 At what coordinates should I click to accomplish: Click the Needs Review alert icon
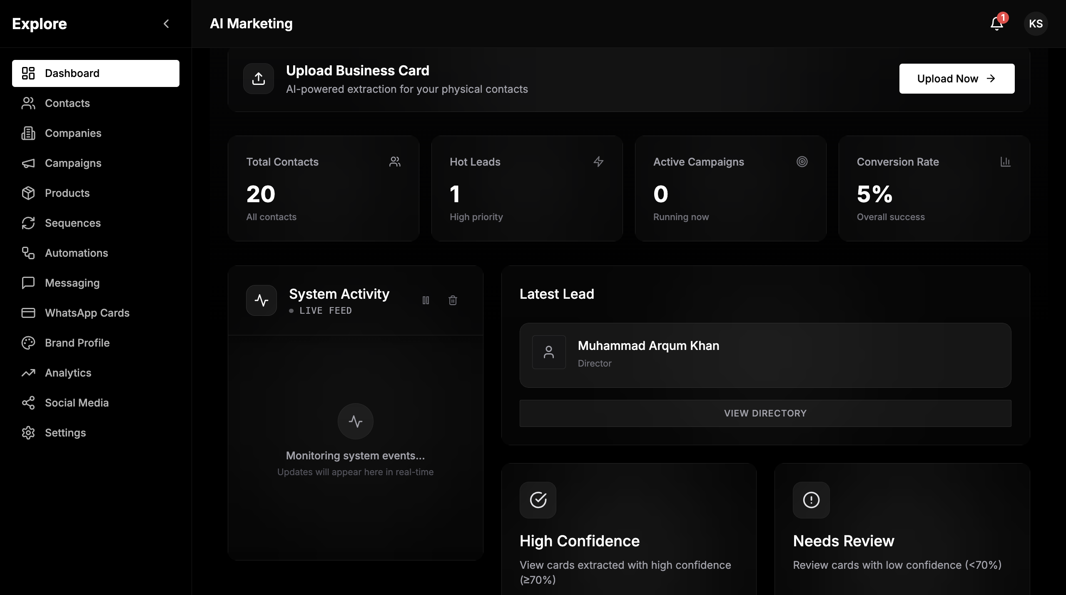[811, 500]
